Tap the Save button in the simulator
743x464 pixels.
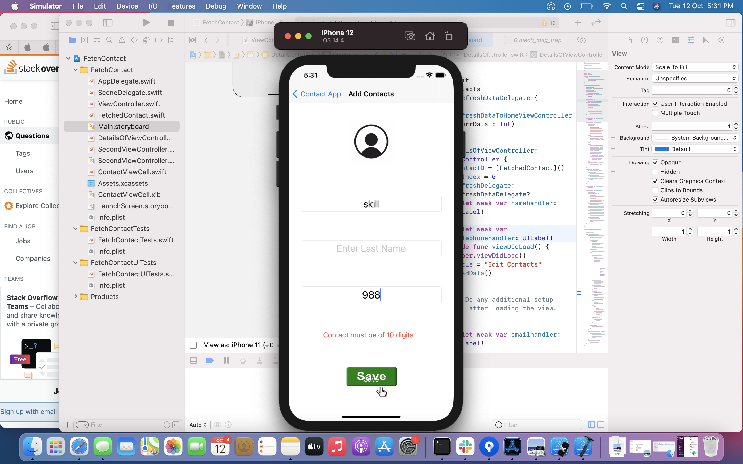pyautogui.click(x=371, y=376)
